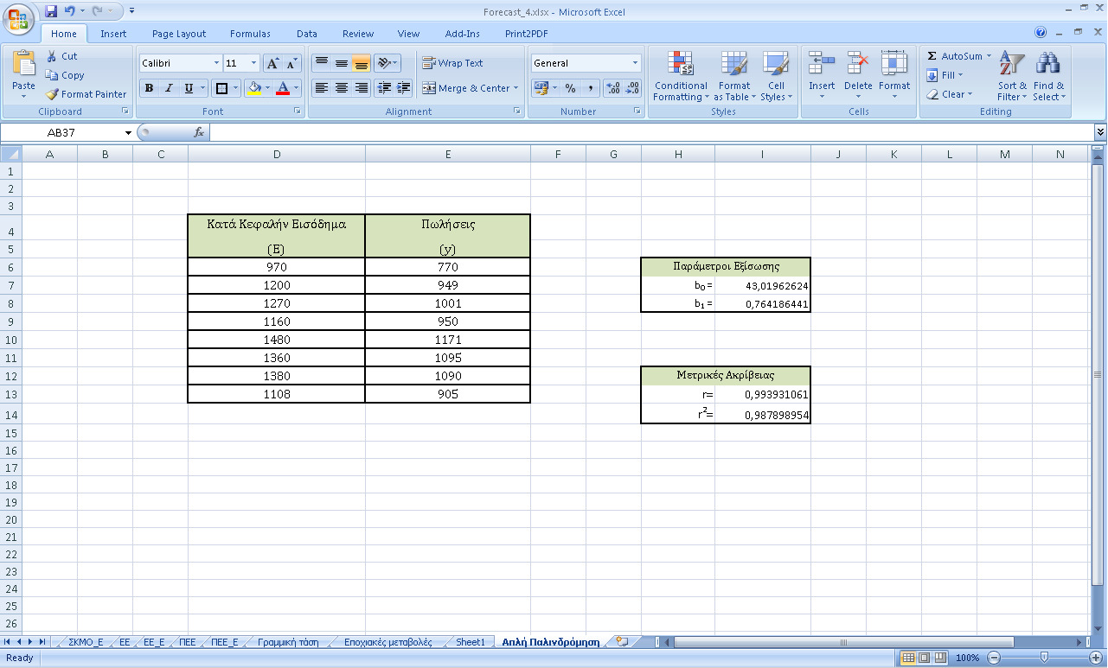Apply the bottom border button
The width and height of the screenshot is (1108, 668).
[221, 88]
